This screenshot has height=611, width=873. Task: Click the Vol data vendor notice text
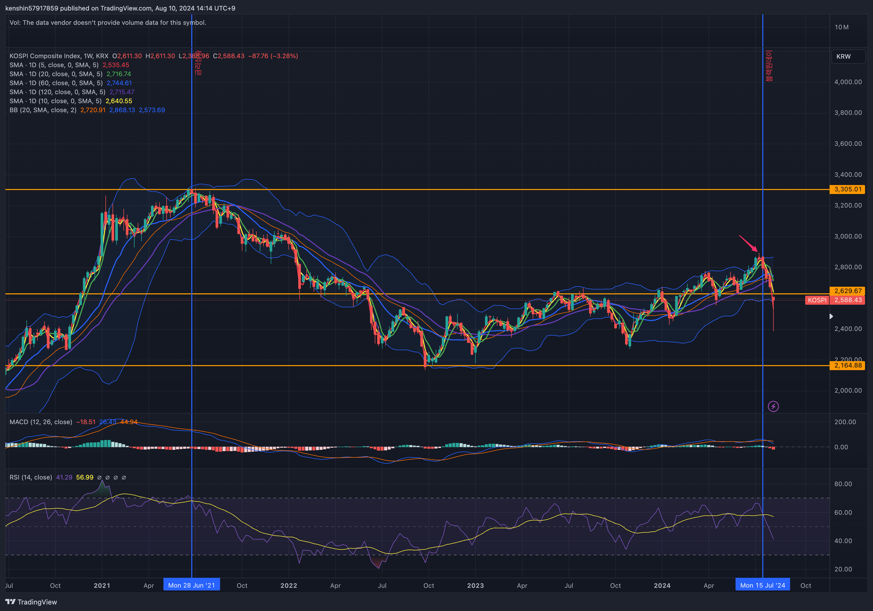108,23
